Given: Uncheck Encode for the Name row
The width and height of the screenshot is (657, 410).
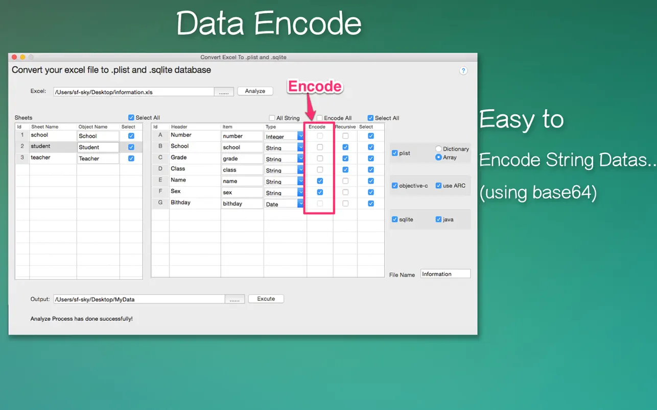Looking at the screenshot, I should pos(319,181).
